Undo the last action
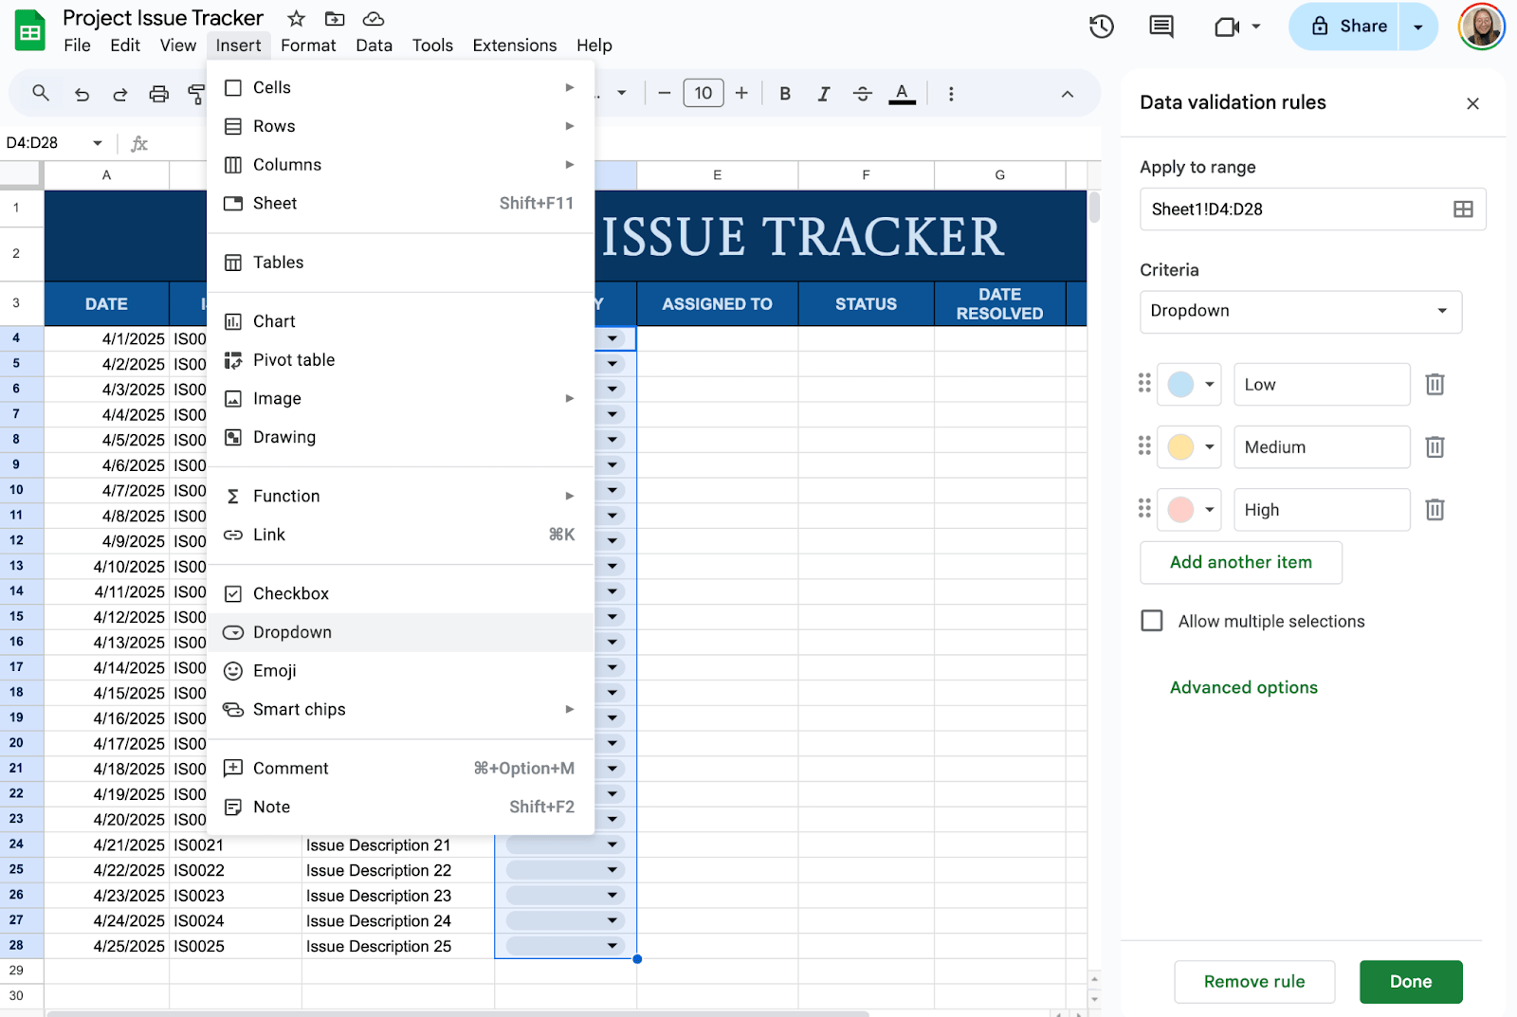 pos(82,94)
